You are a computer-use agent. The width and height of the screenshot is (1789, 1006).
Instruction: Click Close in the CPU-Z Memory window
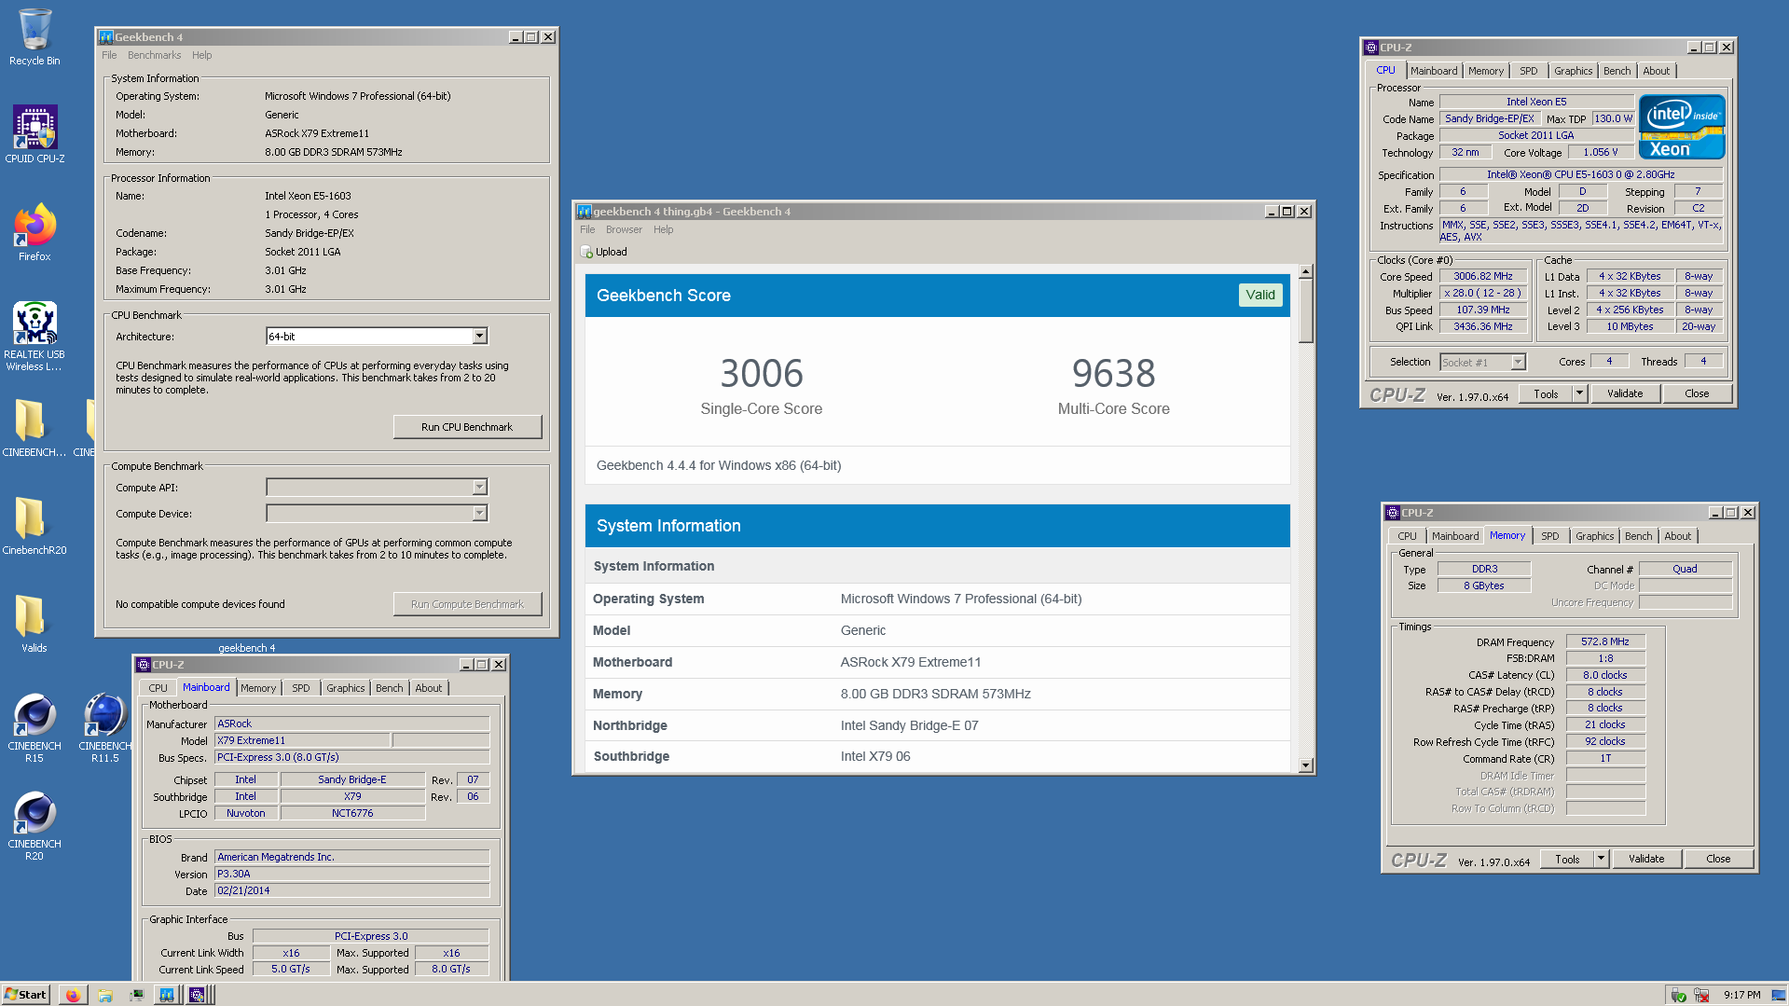pyautogui.click(x=1717, y=859)
